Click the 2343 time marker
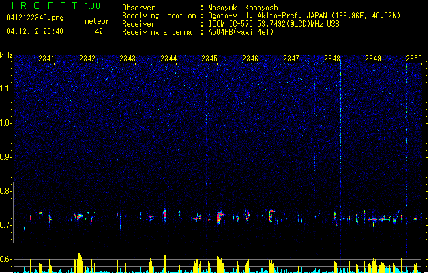The height and width of the screenshot is (273, 429). 128,59
